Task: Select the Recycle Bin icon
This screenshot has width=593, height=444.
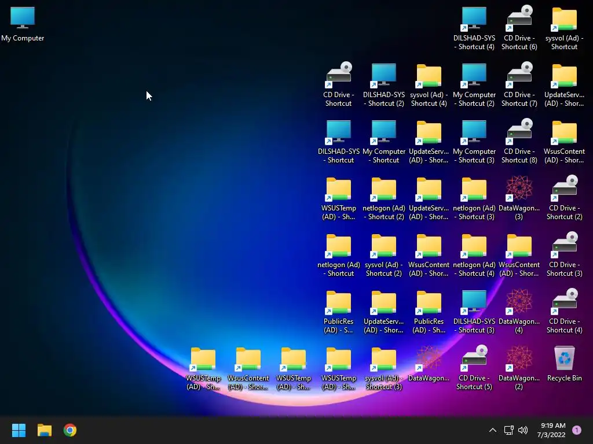Action: [x=564, y=364]
